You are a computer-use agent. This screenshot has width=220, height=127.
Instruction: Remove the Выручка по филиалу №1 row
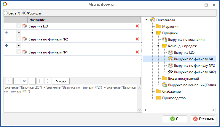pos(137,52)
